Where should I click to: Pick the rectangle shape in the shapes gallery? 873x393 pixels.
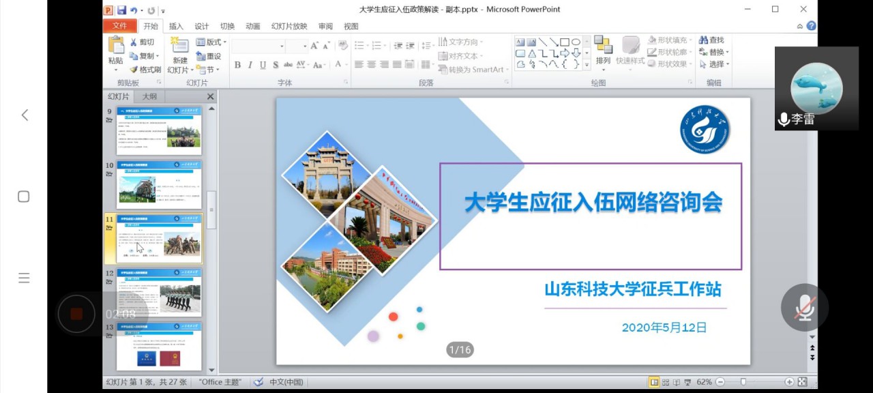pyautogui.click(x=564, y=42)
